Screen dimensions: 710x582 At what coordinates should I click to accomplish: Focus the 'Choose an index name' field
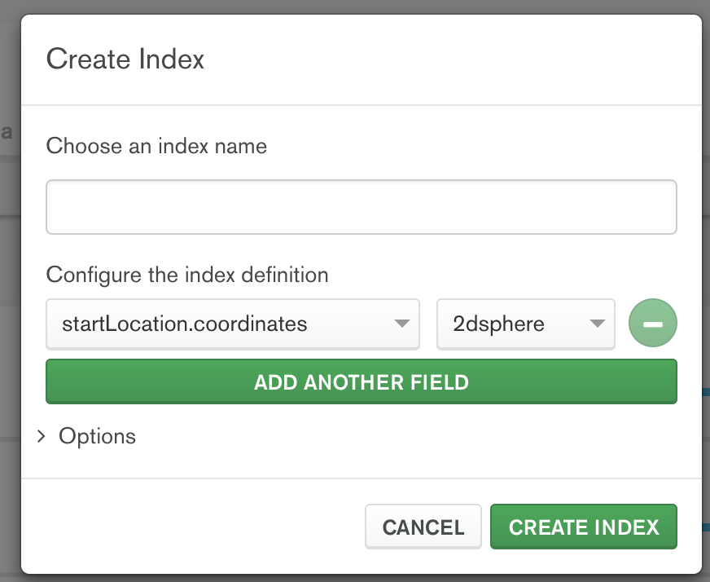pyautogui.click(x=361, y=206)
